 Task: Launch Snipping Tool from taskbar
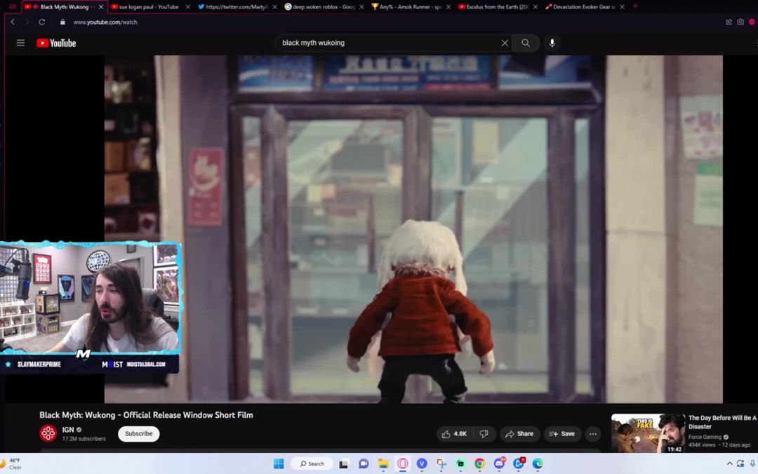pos(441,464)
